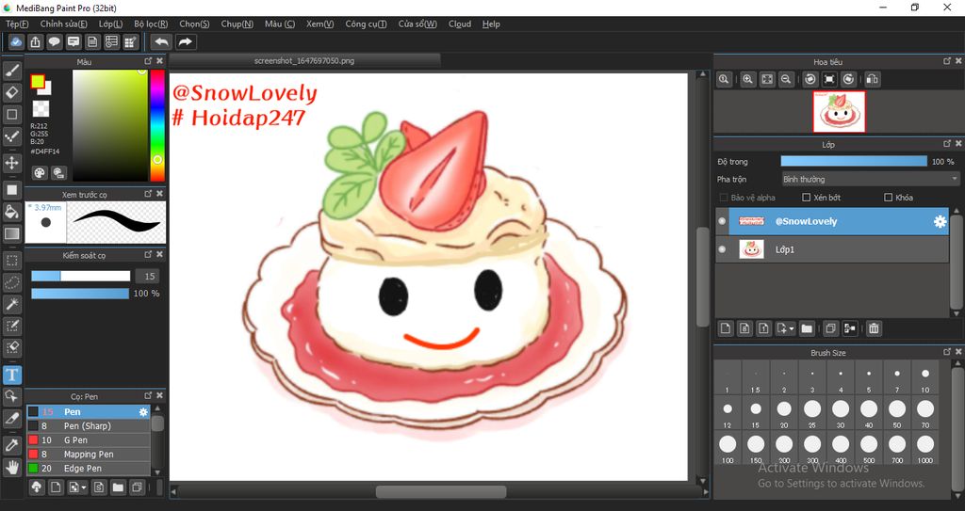Screen dimensions: 965x511
Task: Undock the Brush Size panel
Action: pos(946,352)
